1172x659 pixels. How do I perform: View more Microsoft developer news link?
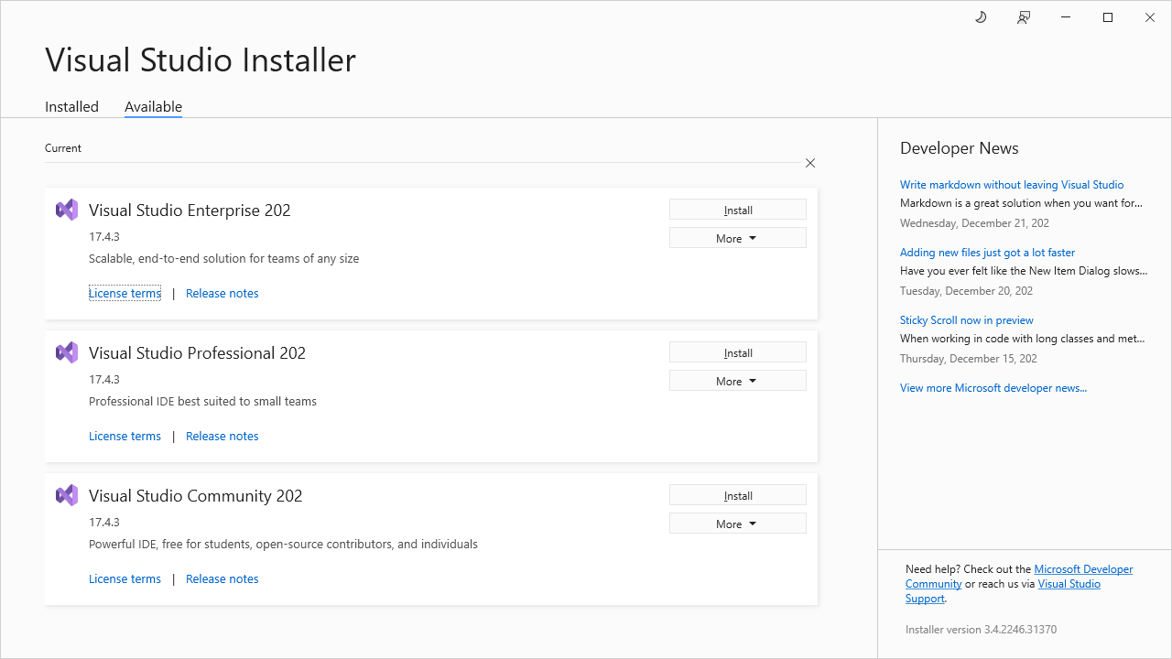[x=993, y=388]
